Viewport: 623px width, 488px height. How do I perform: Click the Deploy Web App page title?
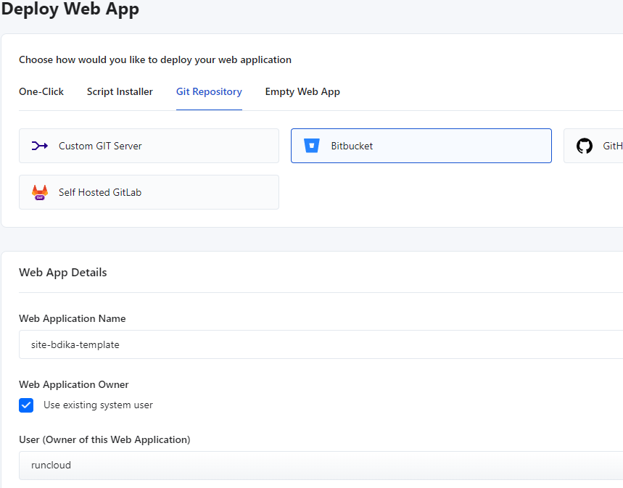[x=70, y=9]
